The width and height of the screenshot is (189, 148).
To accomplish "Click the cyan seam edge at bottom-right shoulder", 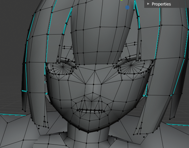I will coord(177,125).
